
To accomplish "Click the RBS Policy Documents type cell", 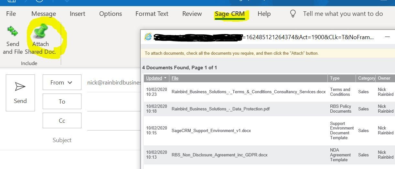I will [341, 109].
